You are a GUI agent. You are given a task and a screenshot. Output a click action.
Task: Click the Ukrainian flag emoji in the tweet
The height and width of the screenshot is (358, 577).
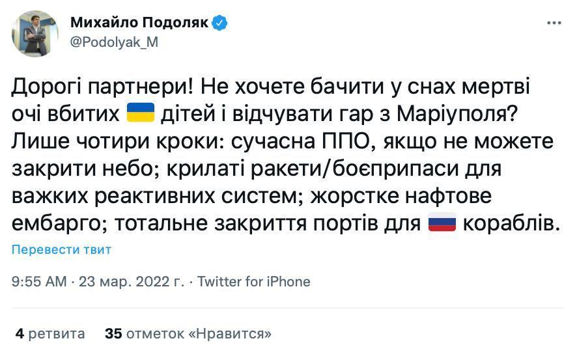140,113
